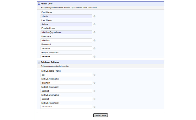The width and height of the screenshot is (196, 120).
Task: Click help icon next to First Name
Action: [94, 16]
